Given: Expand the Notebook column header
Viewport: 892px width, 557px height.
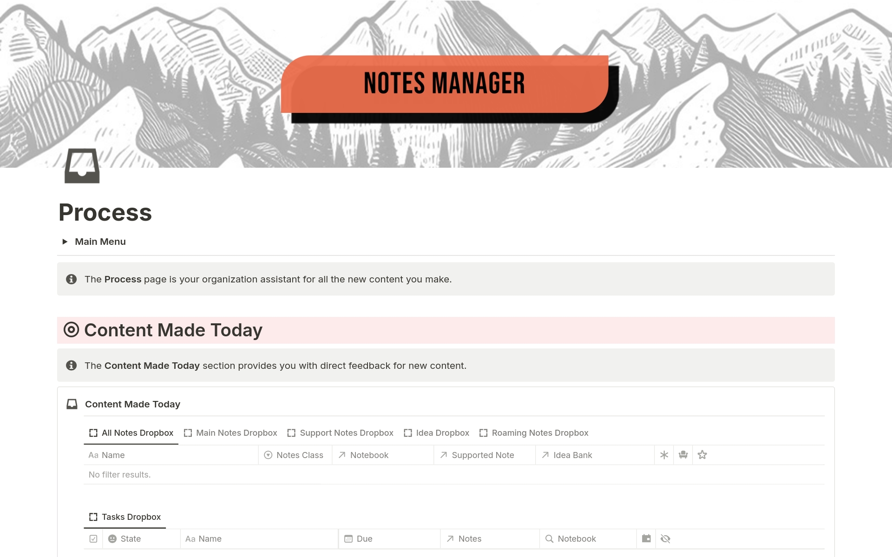Looking at the screenshot, I should click(369, 455).
